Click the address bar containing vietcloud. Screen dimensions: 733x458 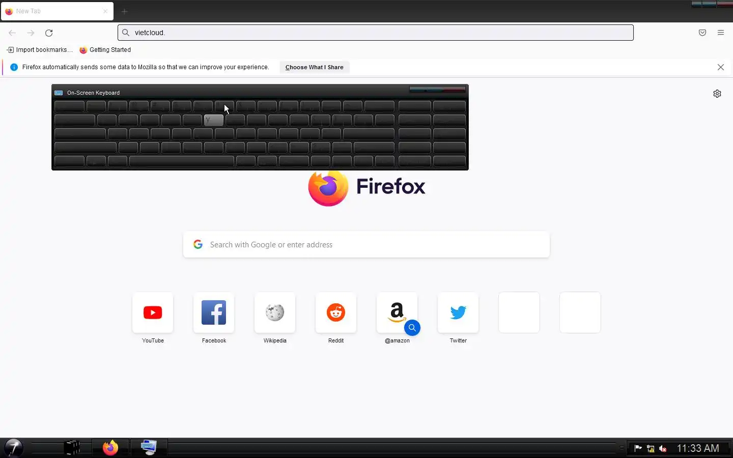point(376,33)
